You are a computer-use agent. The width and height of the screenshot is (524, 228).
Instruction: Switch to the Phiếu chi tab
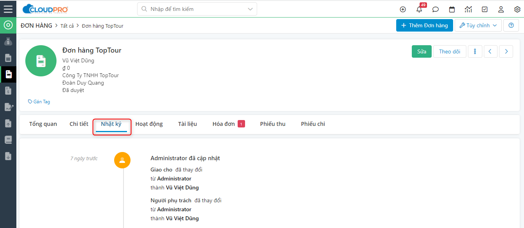tap(313, 124)
